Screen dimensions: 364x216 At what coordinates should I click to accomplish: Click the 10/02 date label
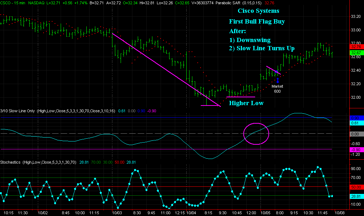coord(43,213)
